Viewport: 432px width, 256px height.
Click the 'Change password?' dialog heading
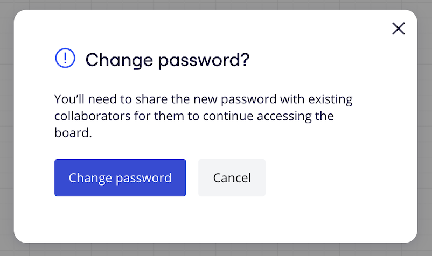[x=167, y=59]
